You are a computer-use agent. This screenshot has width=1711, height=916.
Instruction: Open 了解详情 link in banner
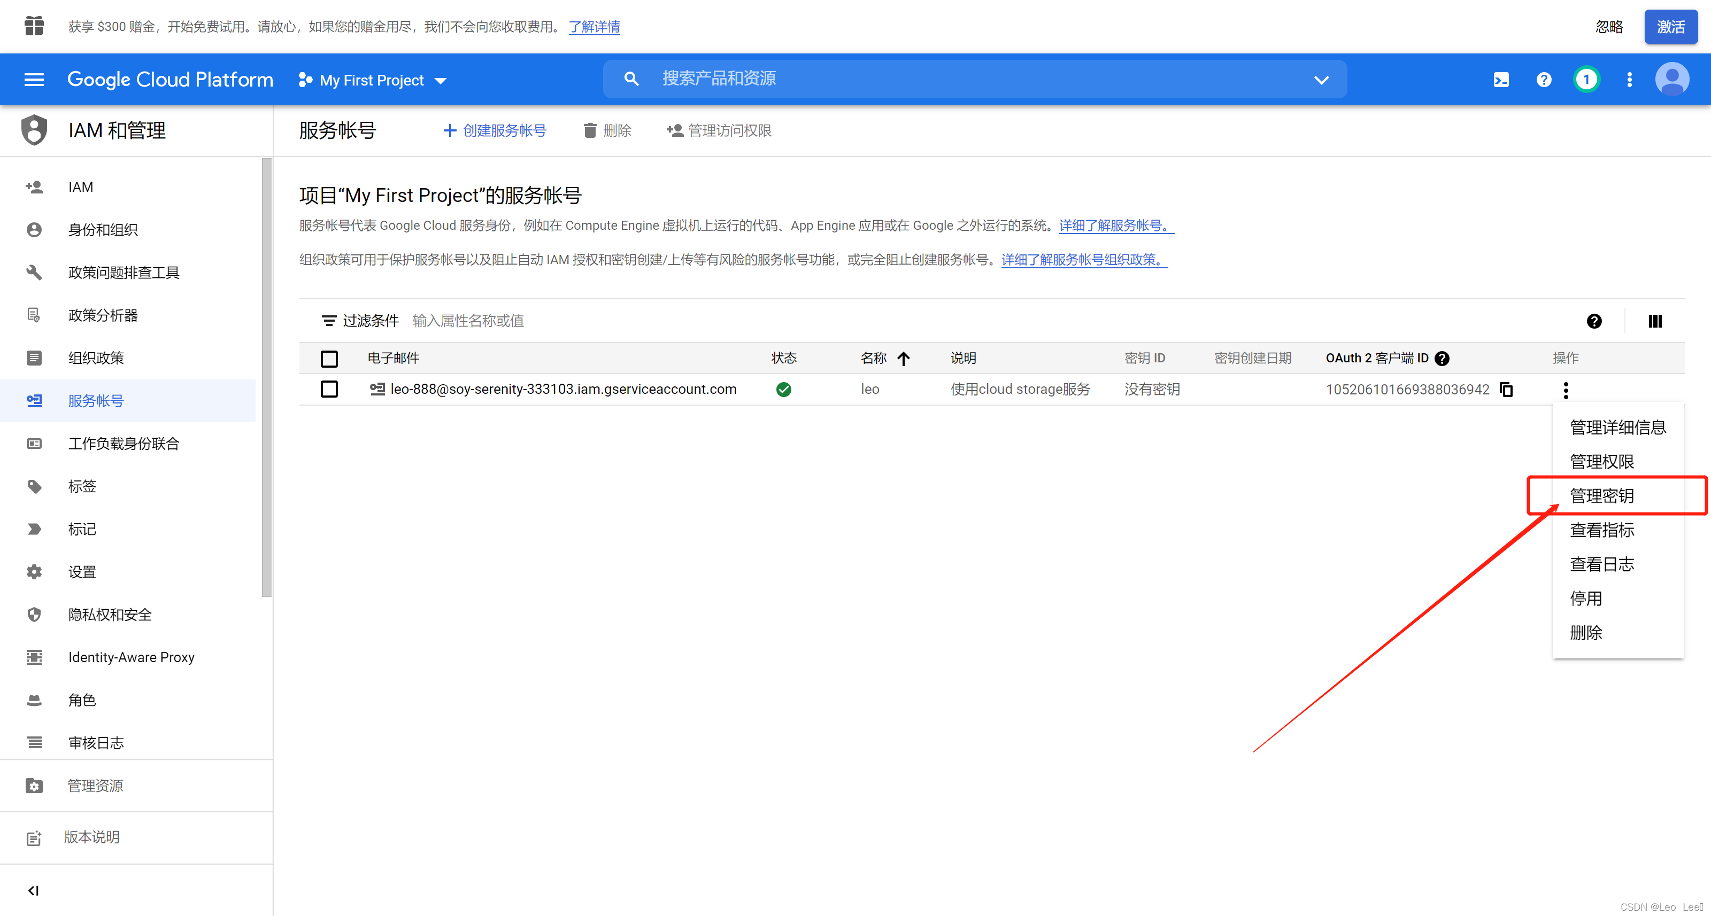tap(594, 27)
